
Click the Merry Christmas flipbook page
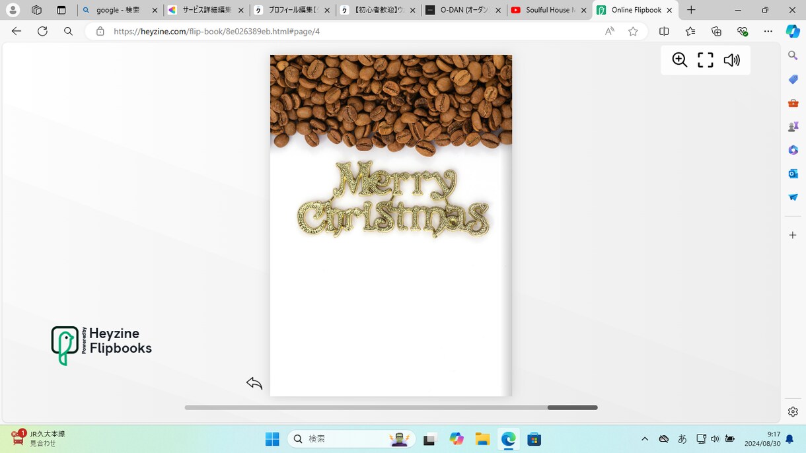tap(391, 225)
